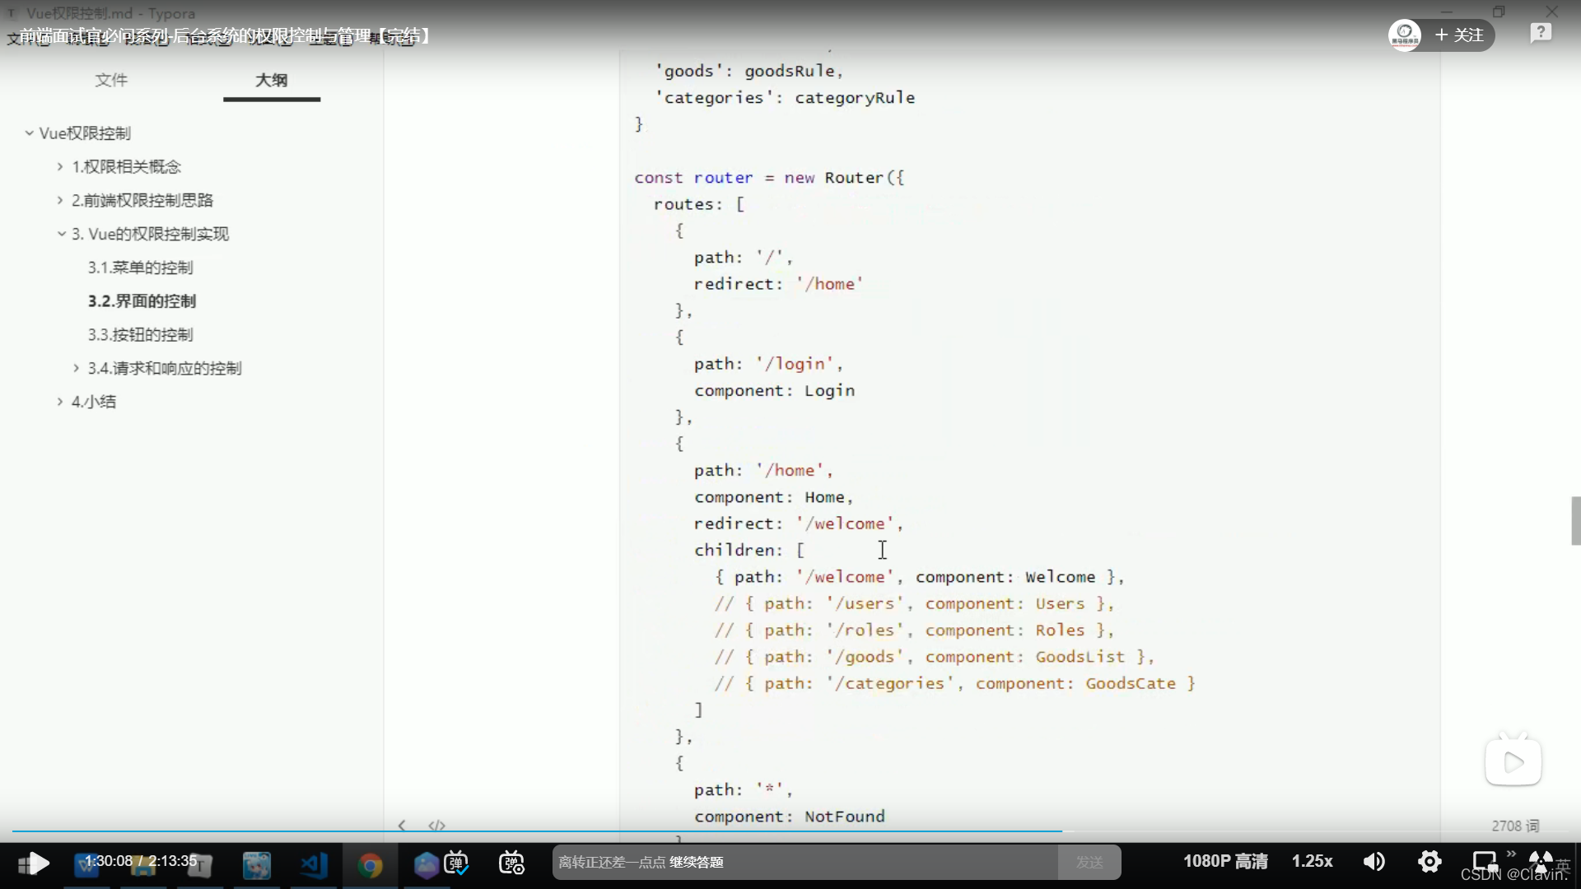
Task: Close the Typora window
Action: [x=1552, y=12]
